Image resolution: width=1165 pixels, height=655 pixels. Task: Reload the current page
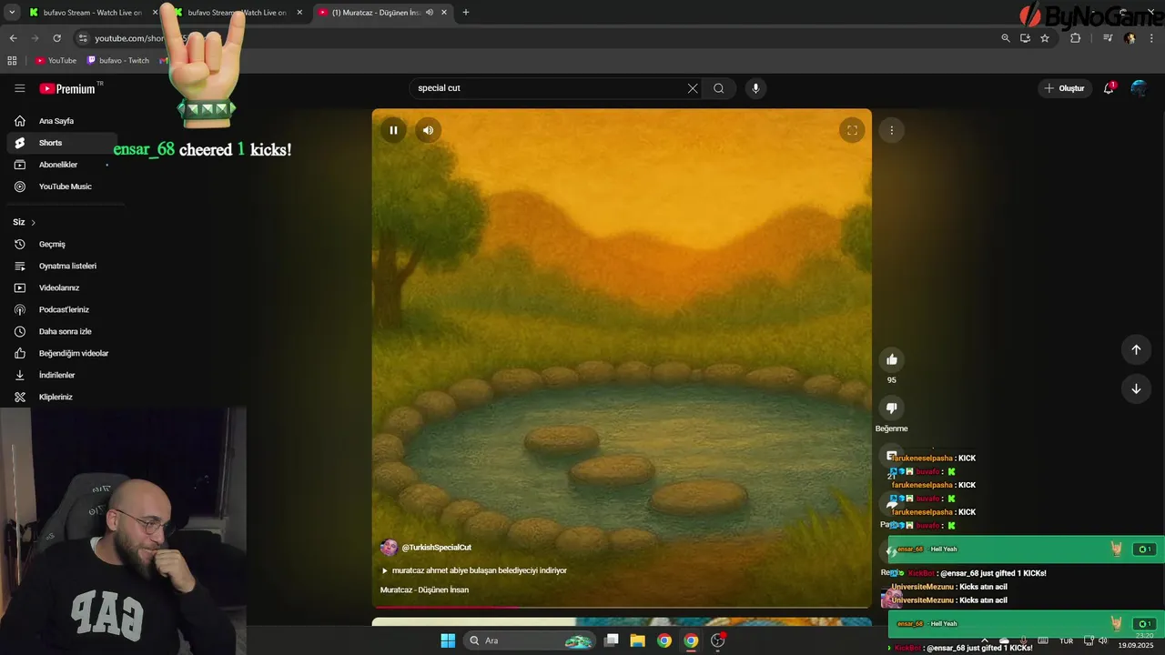pyautogui.click(x=56, y=38)
